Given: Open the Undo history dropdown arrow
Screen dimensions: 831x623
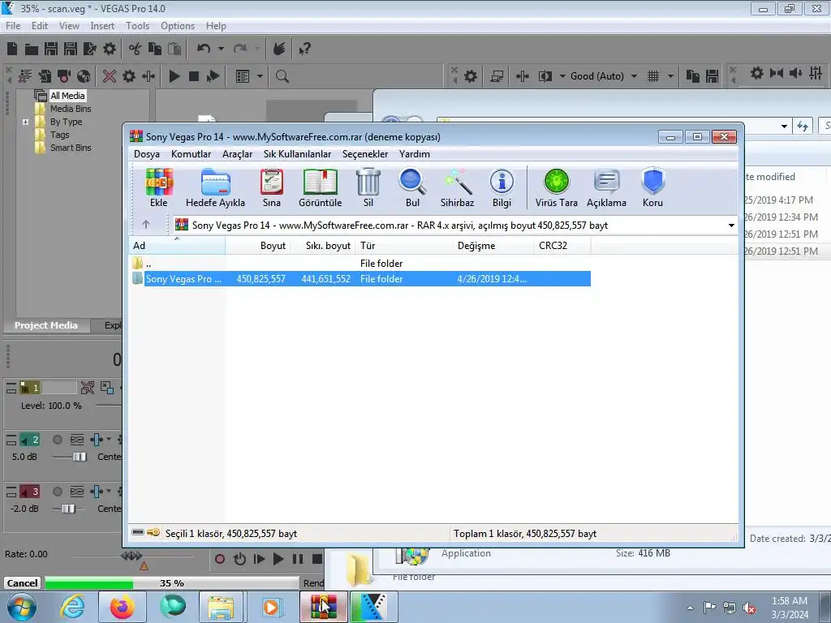Looking at the screenshot, I should (221, 49).
